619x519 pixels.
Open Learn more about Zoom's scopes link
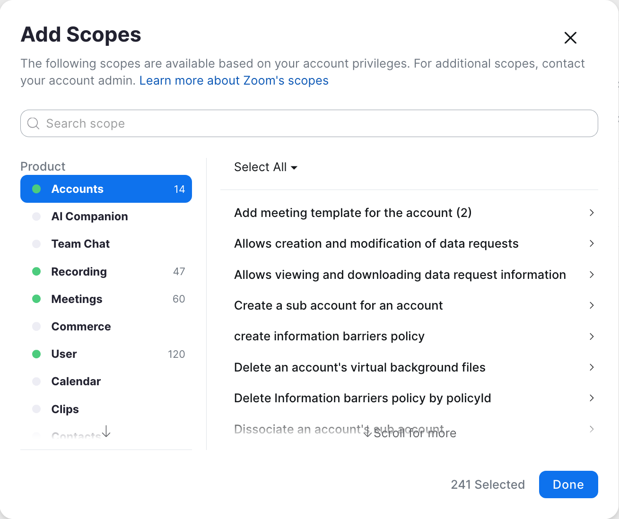(234, 81)
